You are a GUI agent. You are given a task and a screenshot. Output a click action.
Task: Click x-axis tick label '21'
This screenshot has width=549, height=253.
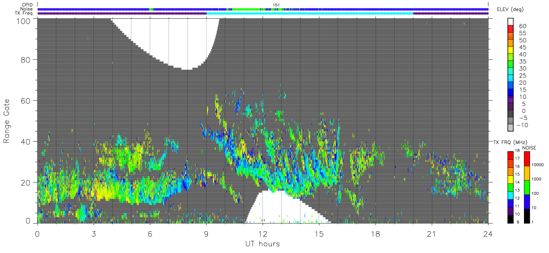(x=431, y=233)
